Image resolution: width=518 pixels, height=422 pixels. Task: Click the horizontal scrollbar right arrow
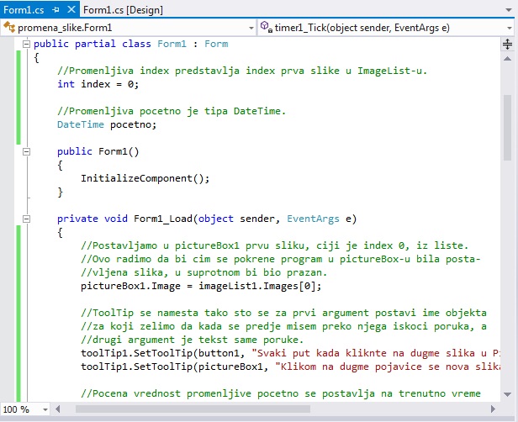[494, 409]
